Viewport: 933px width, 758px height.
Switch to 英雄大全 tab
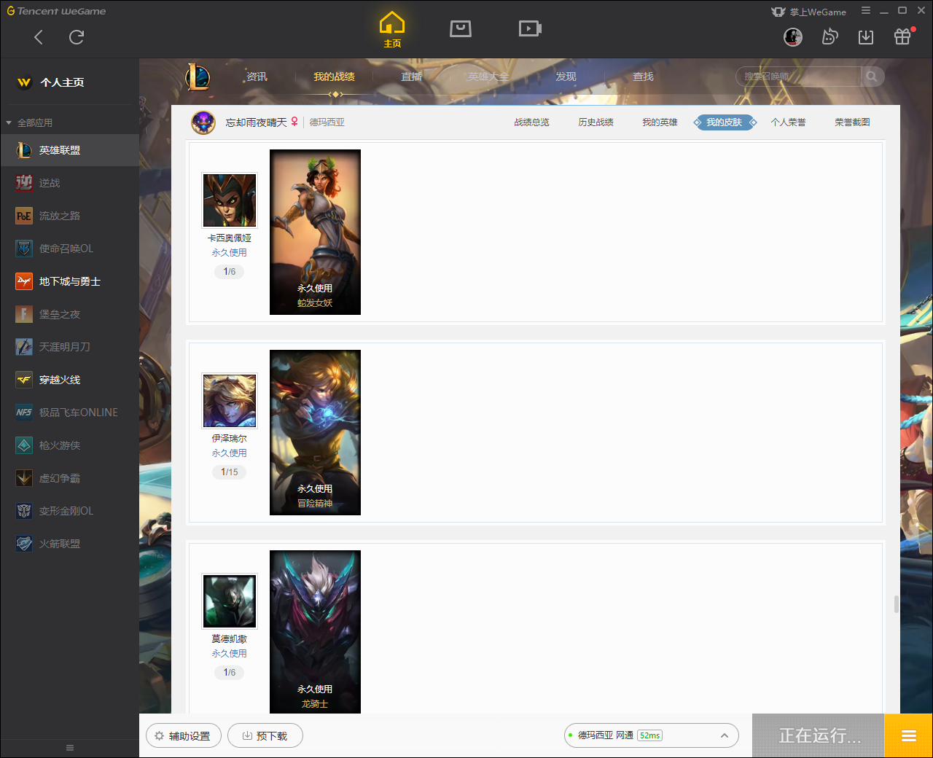tap(488, 77)
